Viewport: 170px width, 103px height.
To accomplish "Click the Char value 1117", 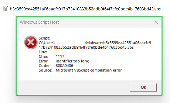I will [x=60, y=57].
